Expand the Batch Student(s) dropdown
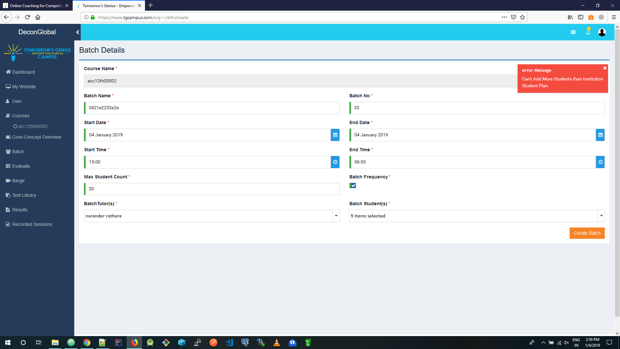The image size is (620, 349). tap(601, 216)
